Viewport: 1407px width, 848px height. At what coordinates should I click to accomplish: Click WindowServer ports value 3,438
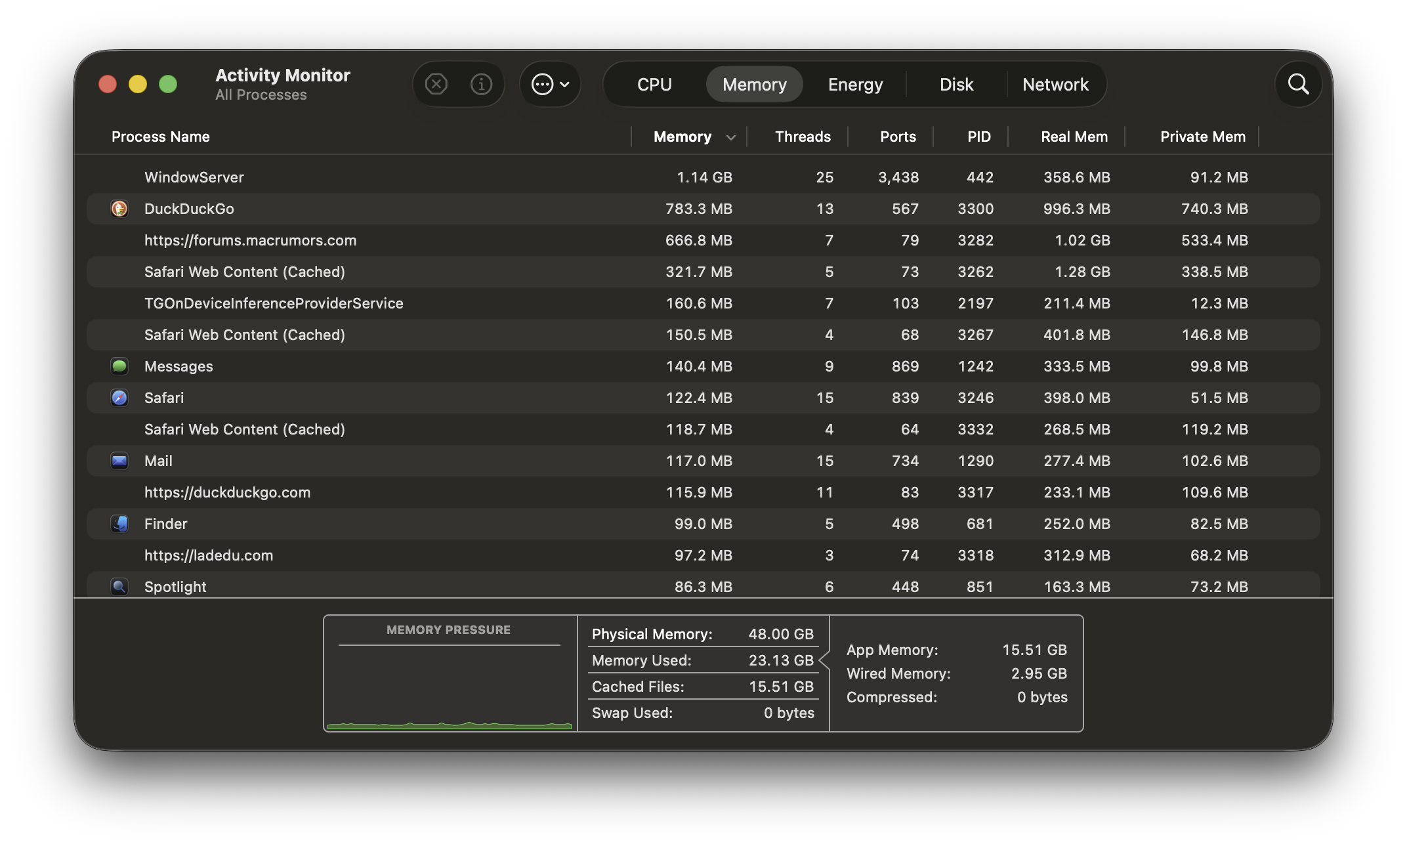pyautogui.click(x=898, y=177)
